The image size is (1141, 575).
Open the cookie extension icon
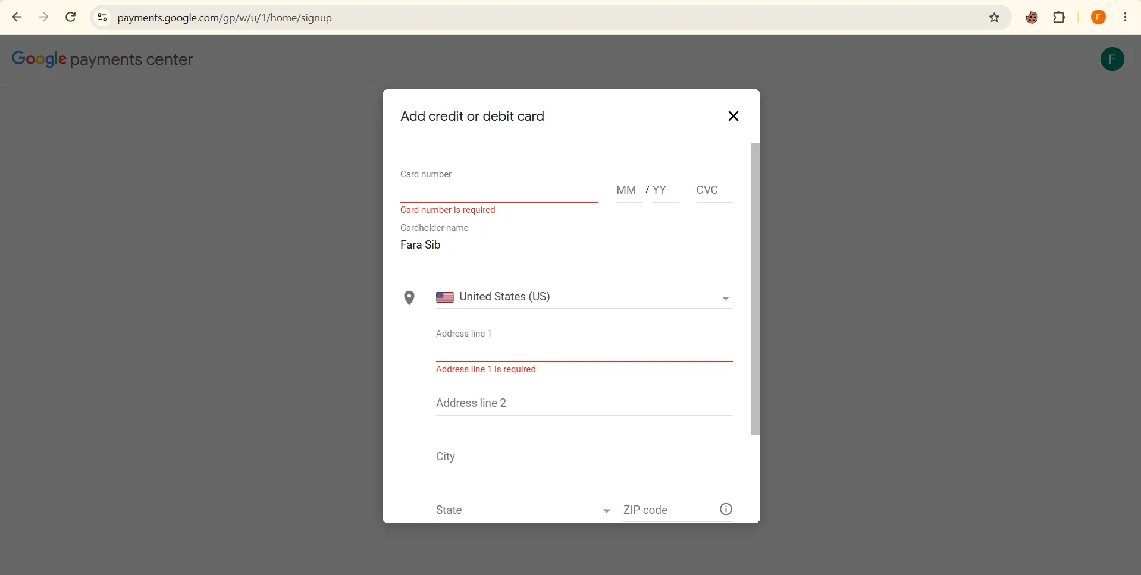click(1032, 18)
